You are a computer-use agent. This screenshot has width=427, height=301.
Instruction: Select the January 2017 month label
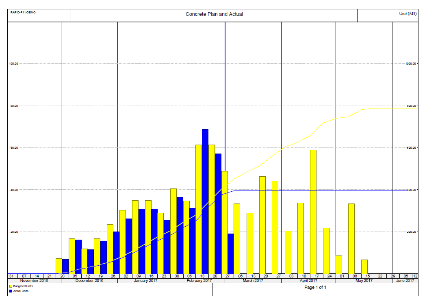pyautogui.click(x=145, y=281)
